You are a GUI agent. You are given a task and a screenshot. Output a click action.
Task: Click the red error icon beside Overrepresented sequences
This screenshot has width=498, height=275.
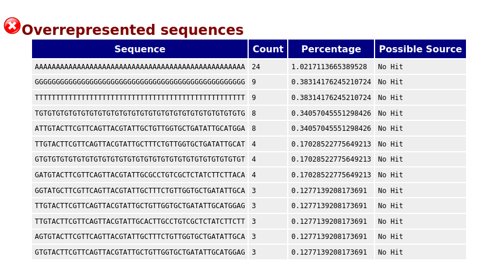coord(12,26)
